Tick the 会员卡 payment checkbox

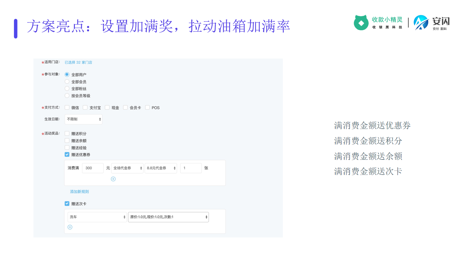click(125, 108)
